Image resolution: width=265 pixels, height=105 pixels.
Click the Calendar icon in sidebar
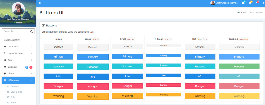point(5,67)
